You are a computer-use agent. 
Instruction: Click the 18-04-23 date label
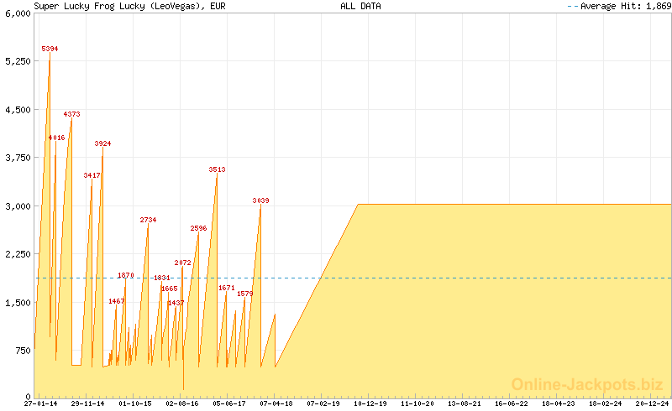tap(559, 403)
